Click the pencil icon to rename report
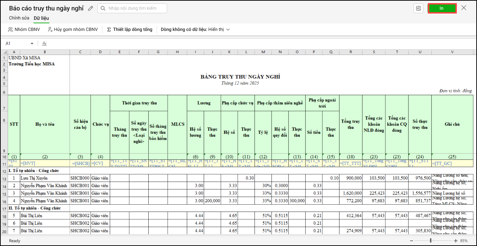The height and width of the screenshot is (246, 477). pyautogui.click(x=91, y=8)
